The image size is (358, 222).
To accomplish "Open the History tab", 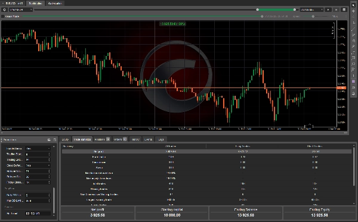I will (135, 139).
